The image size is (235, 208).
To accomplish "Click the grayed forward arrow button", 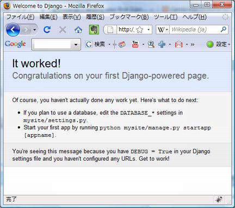I will pos(27,30).
